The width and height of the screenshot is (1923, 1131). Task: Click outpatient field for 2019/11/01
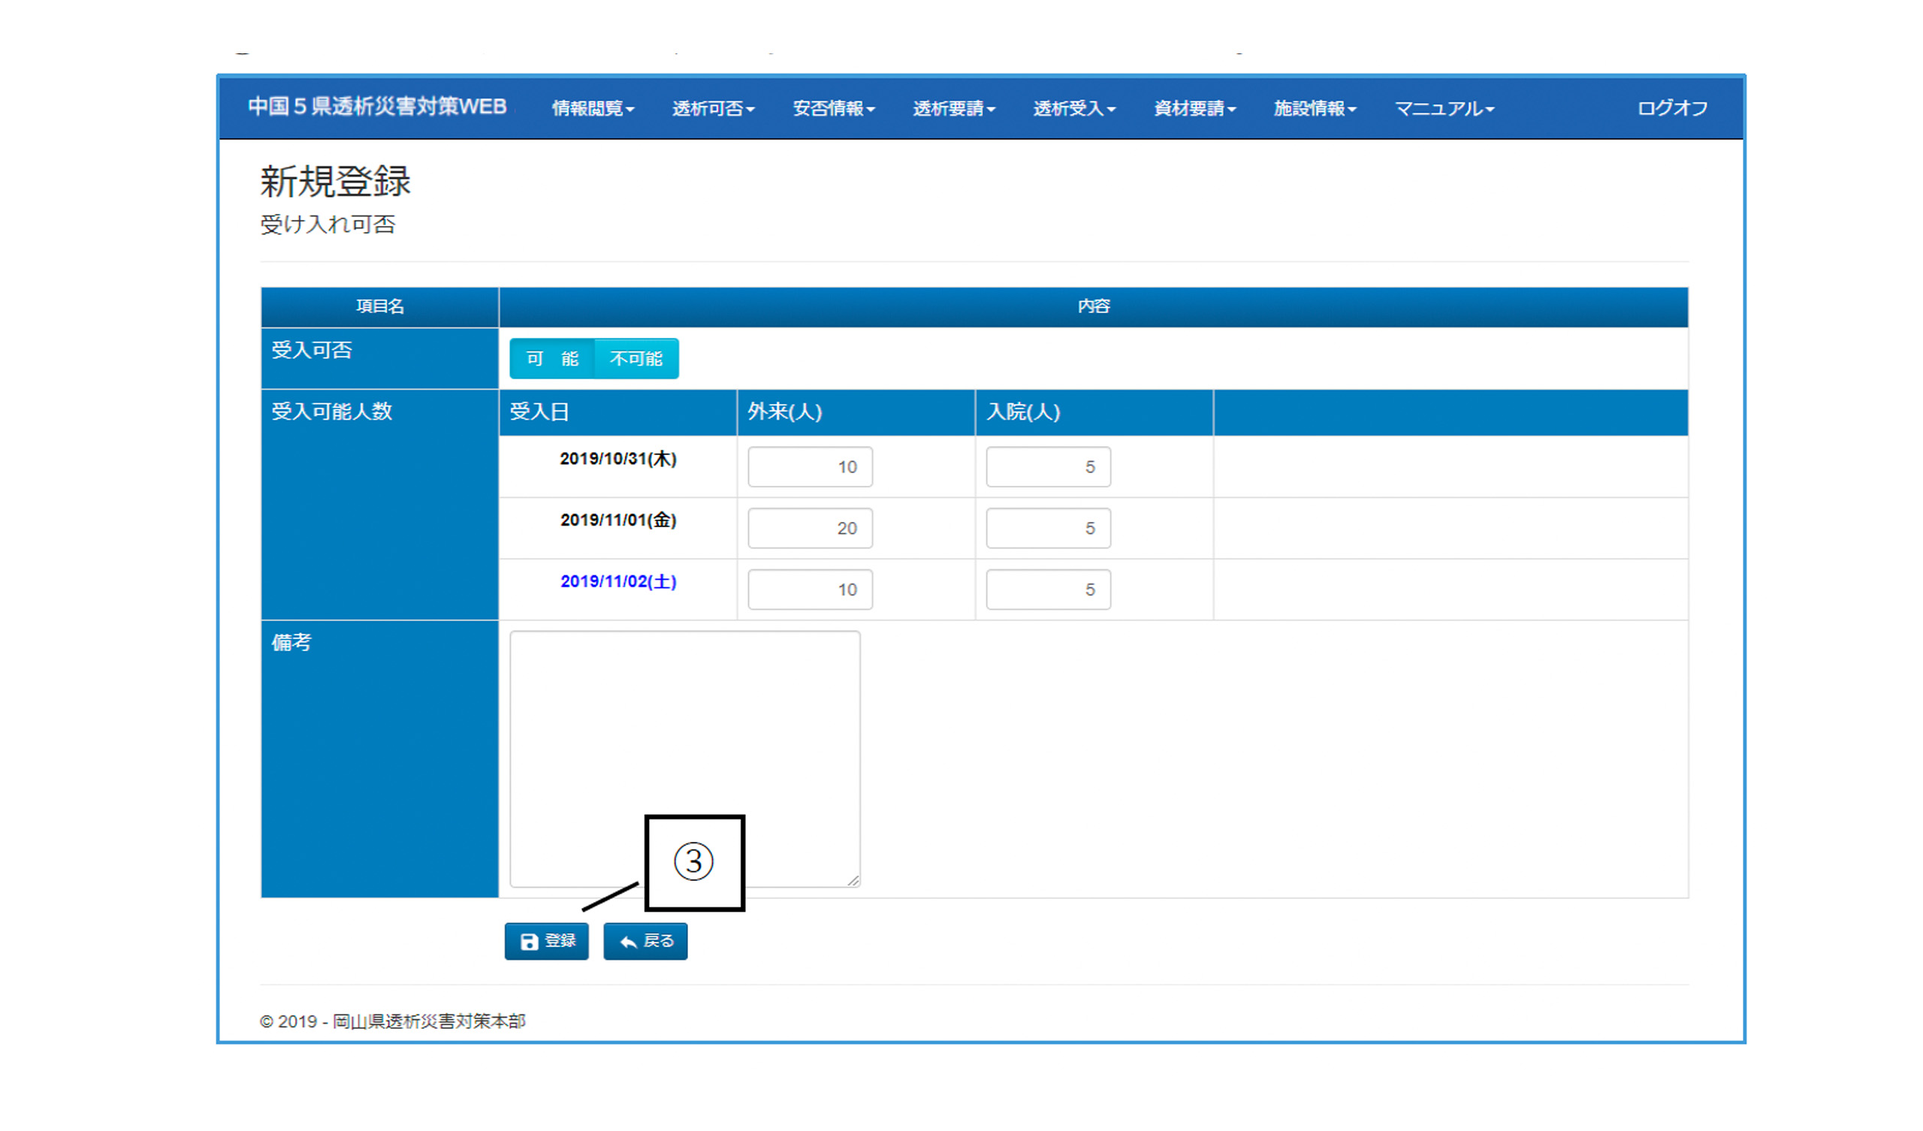pyautogui.click(x=810, y=528)
